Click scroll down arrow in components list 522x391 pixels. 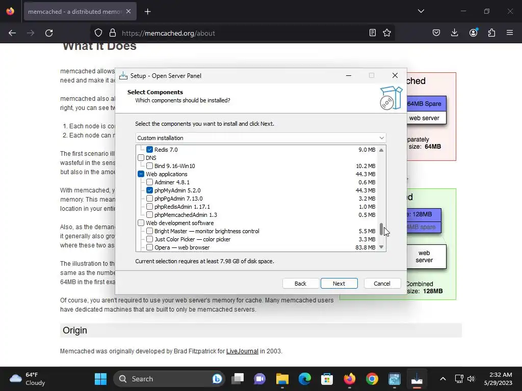[x=381, y=247]
